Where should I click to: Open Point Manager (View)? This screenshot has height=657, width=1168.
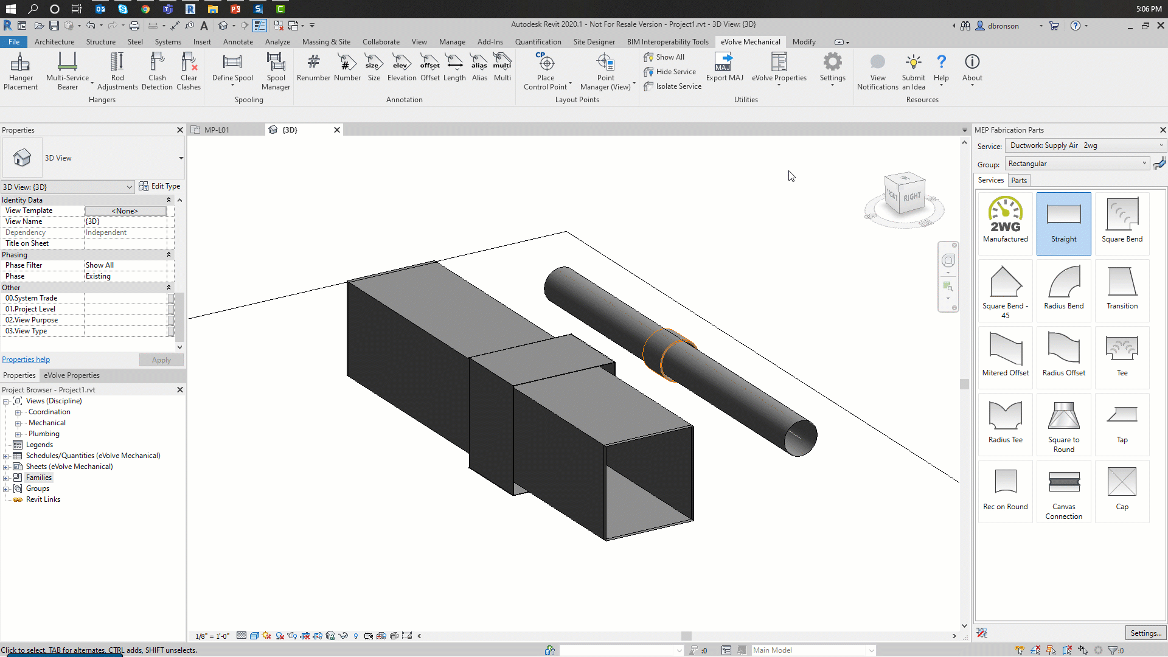tap(605, 71)
